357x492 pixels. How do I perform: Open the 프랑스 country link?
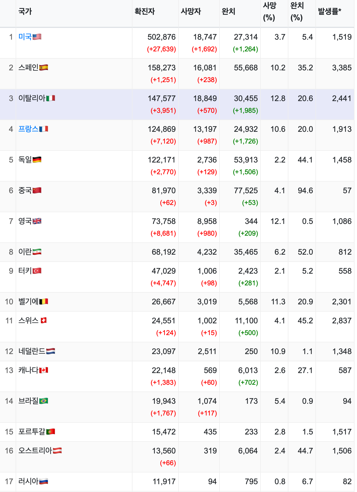click(x=28, y=129)
